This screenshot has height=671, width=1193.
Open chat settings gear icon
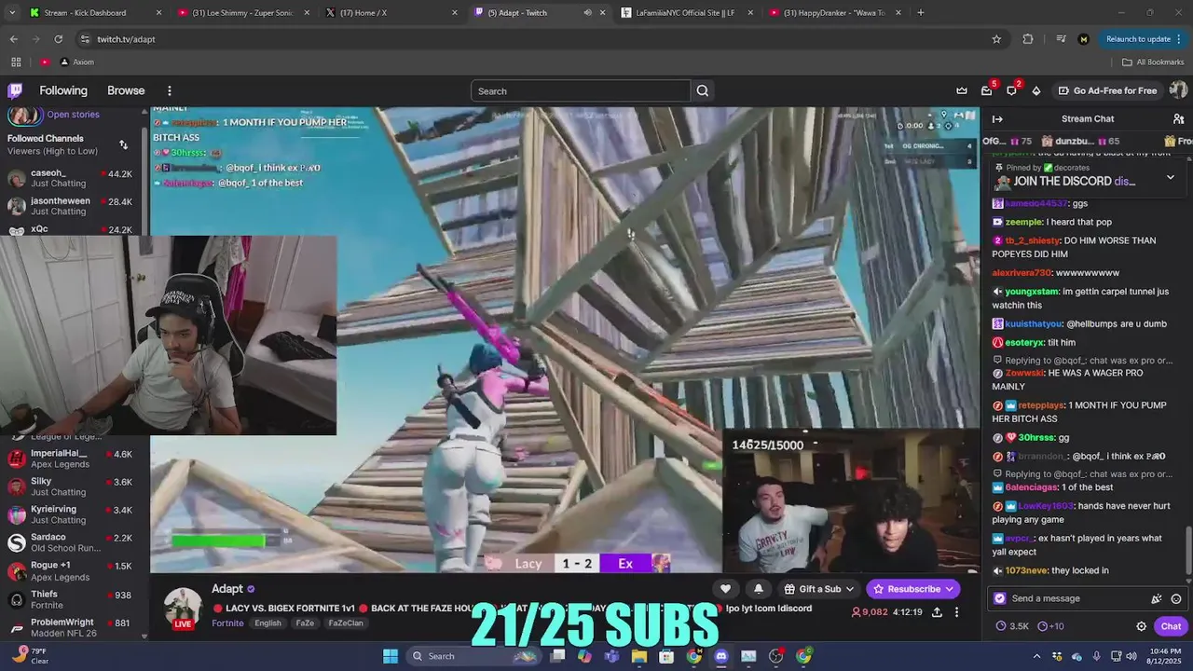[x=1141, y=626]
